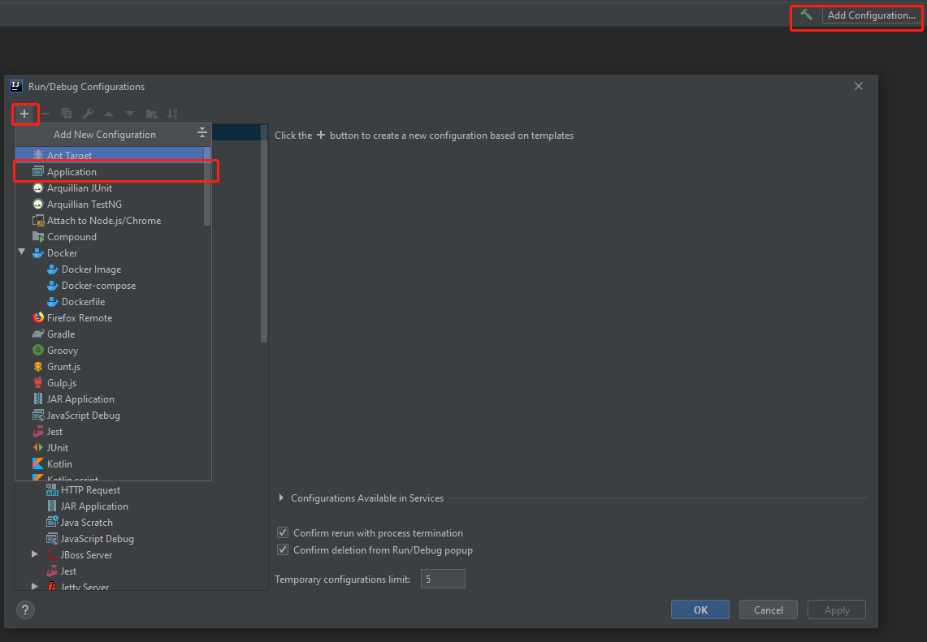Image resolution: width=927 pixels, height=642 pixels.
Task: Expand Configurations Available in Services section
Action: click(x=280, y=498)
